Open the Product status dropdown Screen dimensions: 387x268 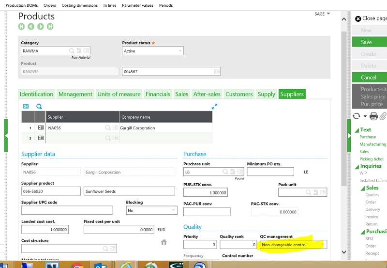tap(180, 51)
